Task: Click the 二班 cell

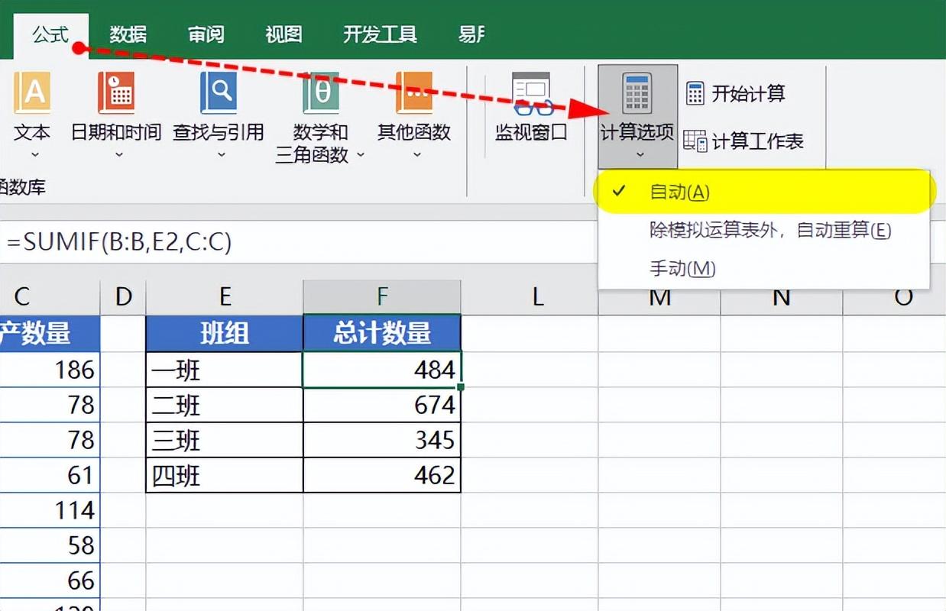Action: tap(225, 405)
